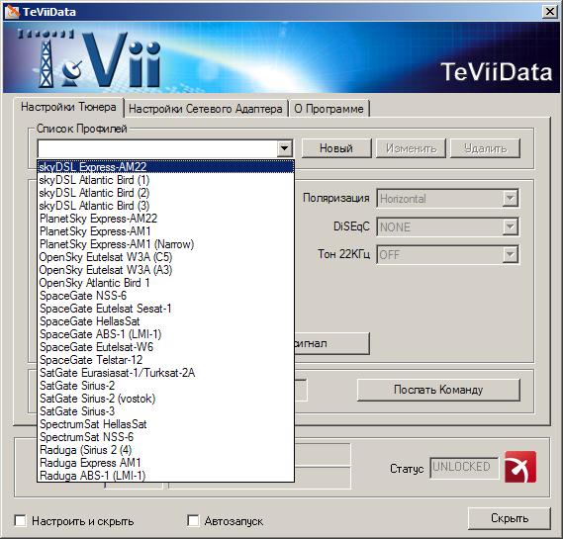Viewport: 563px width, 539px height.
Task: Select skyDSL Atlantic Bird (2) profile
Action: pos(165,193)
